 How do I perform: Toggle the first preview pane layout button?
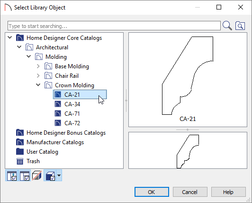click(x=12, y=175)
